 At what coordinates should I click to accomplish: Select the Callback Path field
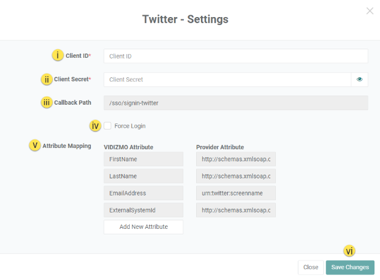(x=236, y=103)
